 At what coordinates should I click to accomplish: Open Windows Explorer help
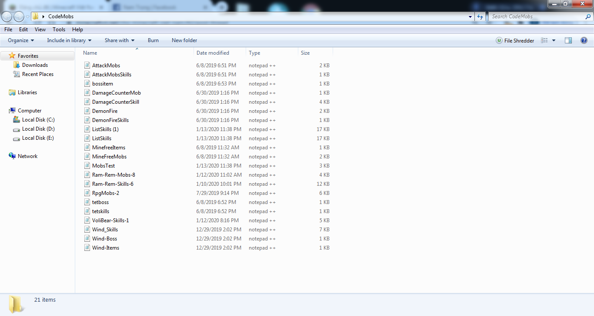pyautogui.click(x=584, y=40)
